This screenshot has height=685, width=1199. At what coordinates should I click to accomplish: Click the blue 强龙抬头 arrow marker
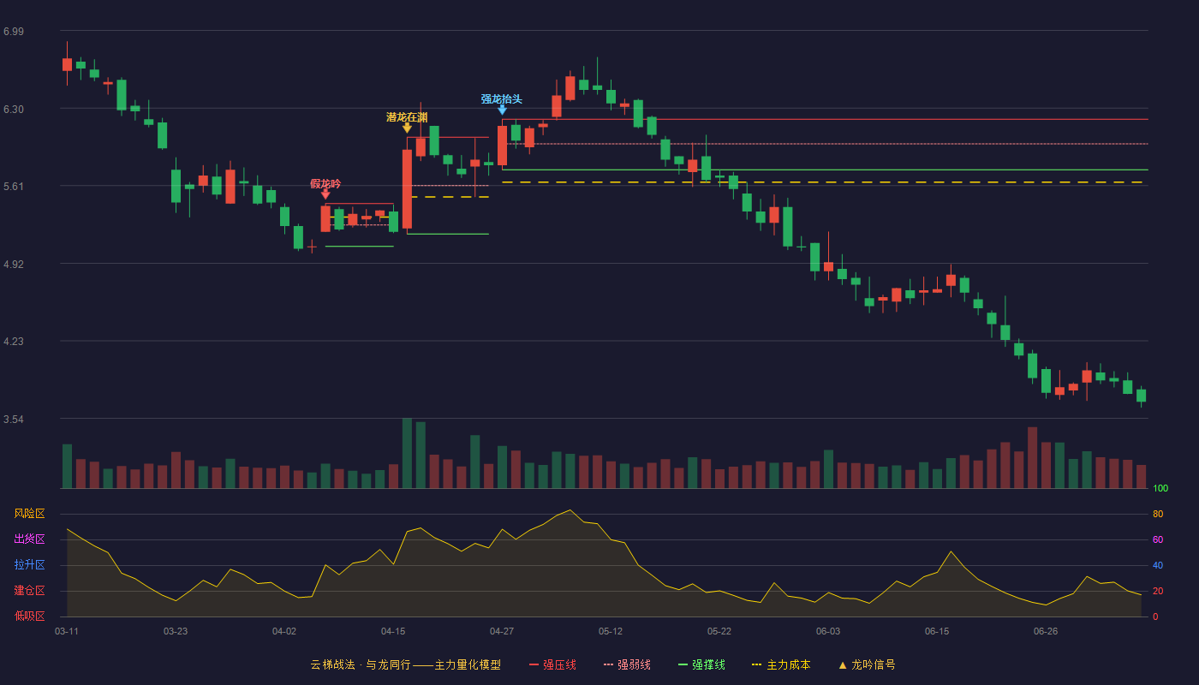click(x=502, y=110)
